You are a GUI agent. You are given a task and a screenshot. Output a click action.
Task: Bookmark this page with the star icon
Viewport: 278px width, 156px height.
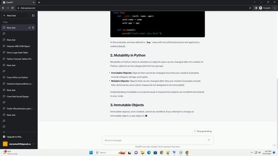[x=250, y=8]
